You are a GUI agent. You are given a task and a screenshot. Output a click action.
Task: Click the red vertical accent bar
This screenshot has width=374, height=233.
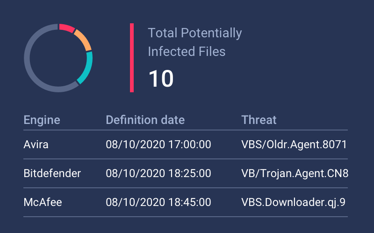point(132,58)
